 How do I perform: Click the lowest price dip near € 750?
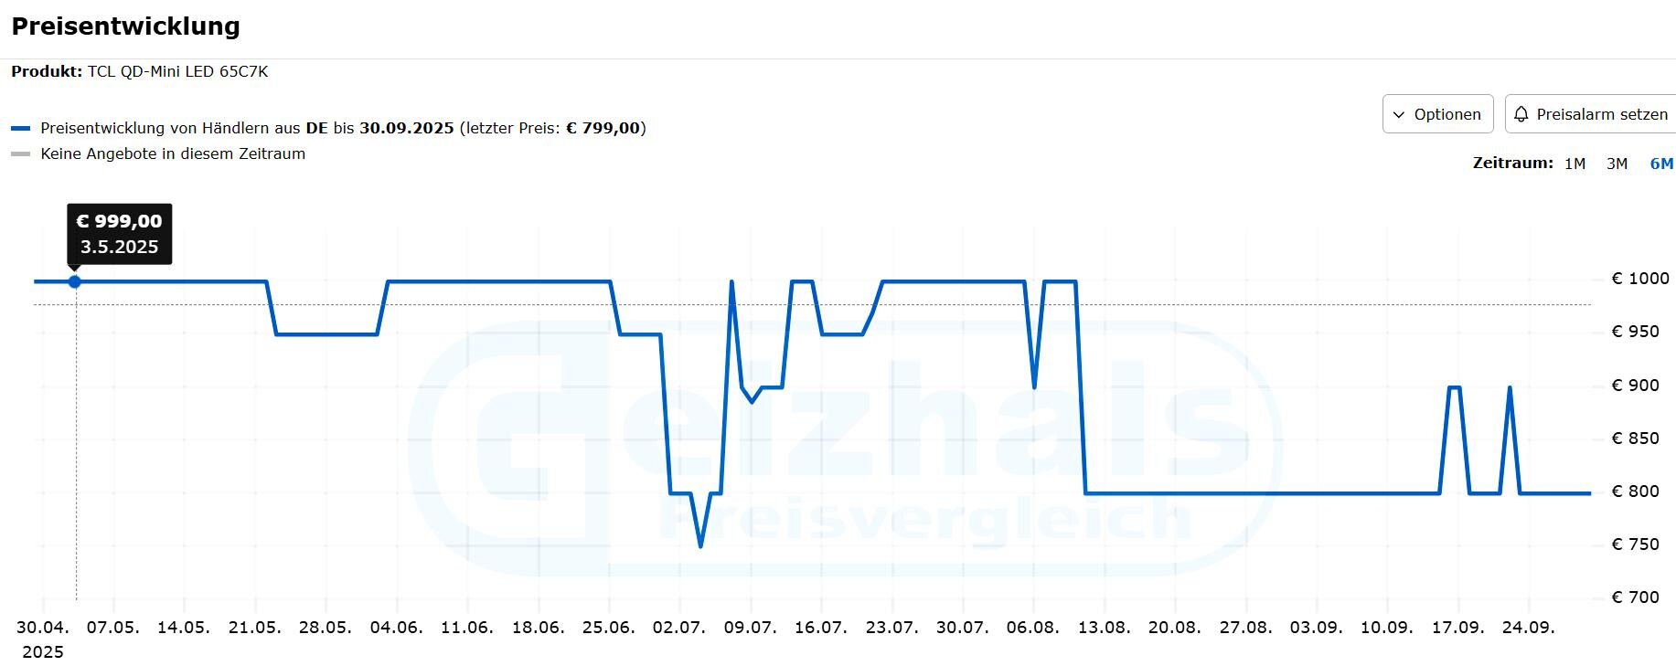pos(700,545)
